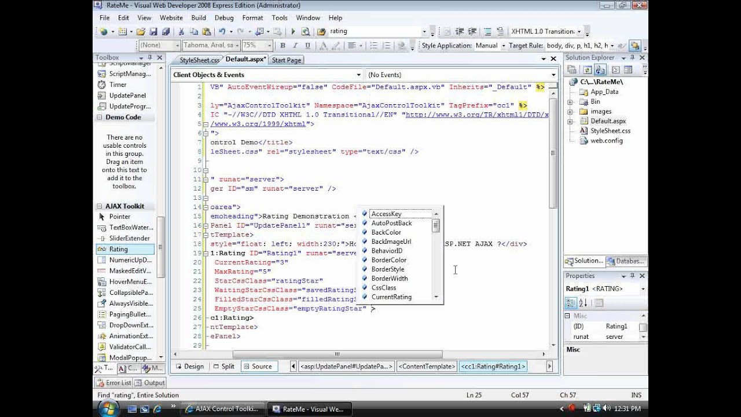Screen dimensions: 741x417
Task: Click the Refresh icon in Solution Explorer
Action: click(587, 69)
